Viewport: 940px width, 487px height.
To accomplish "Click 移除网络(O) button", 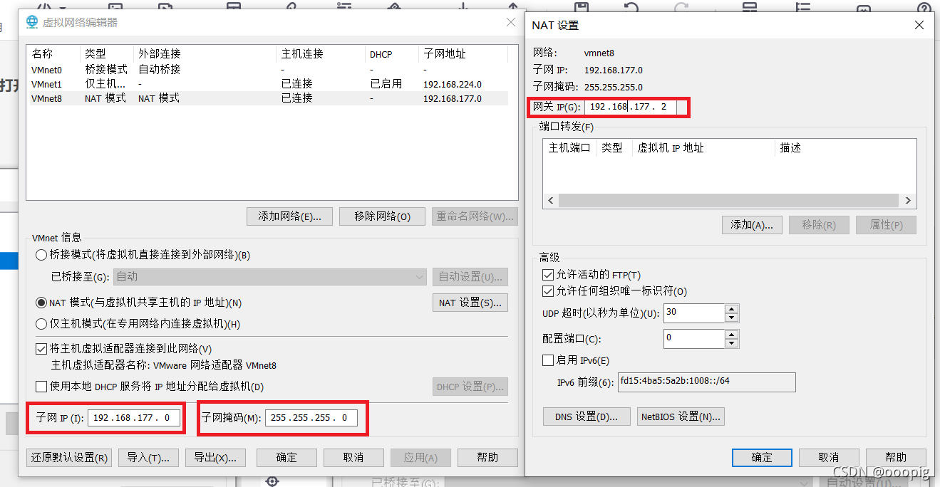I will (382, 216).
